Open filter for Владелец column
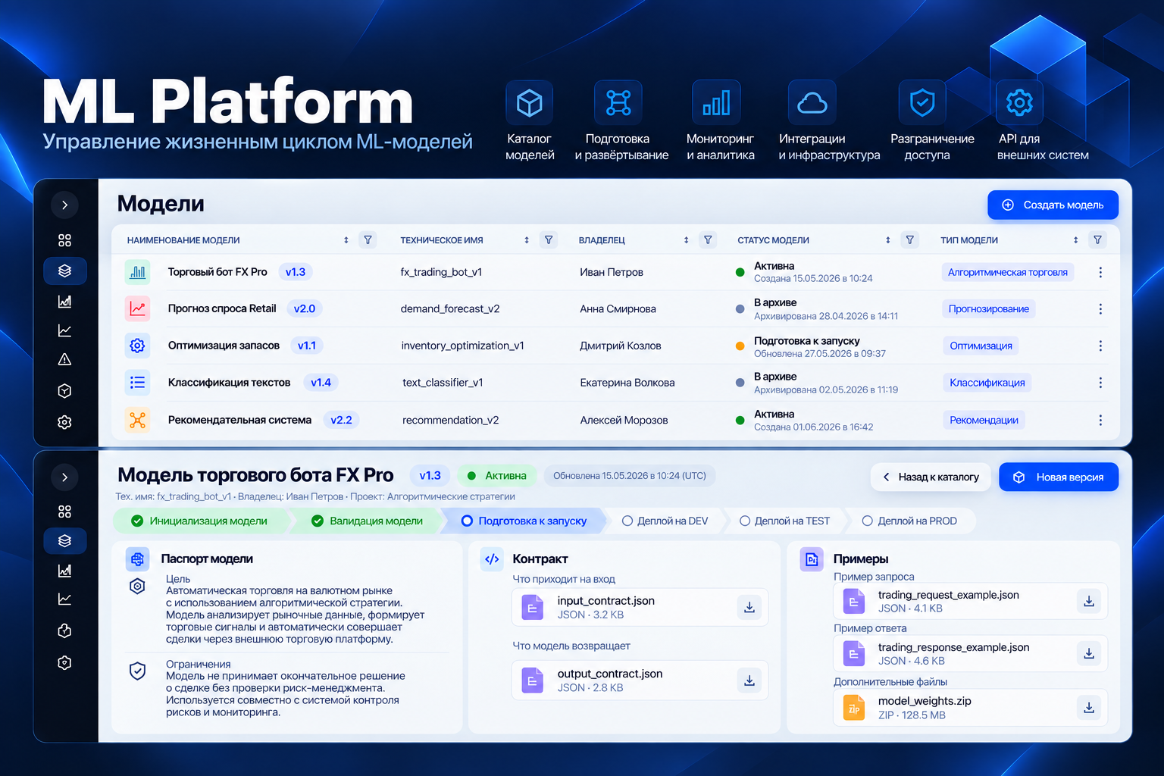1164x776 pixels. coord(708,240)
